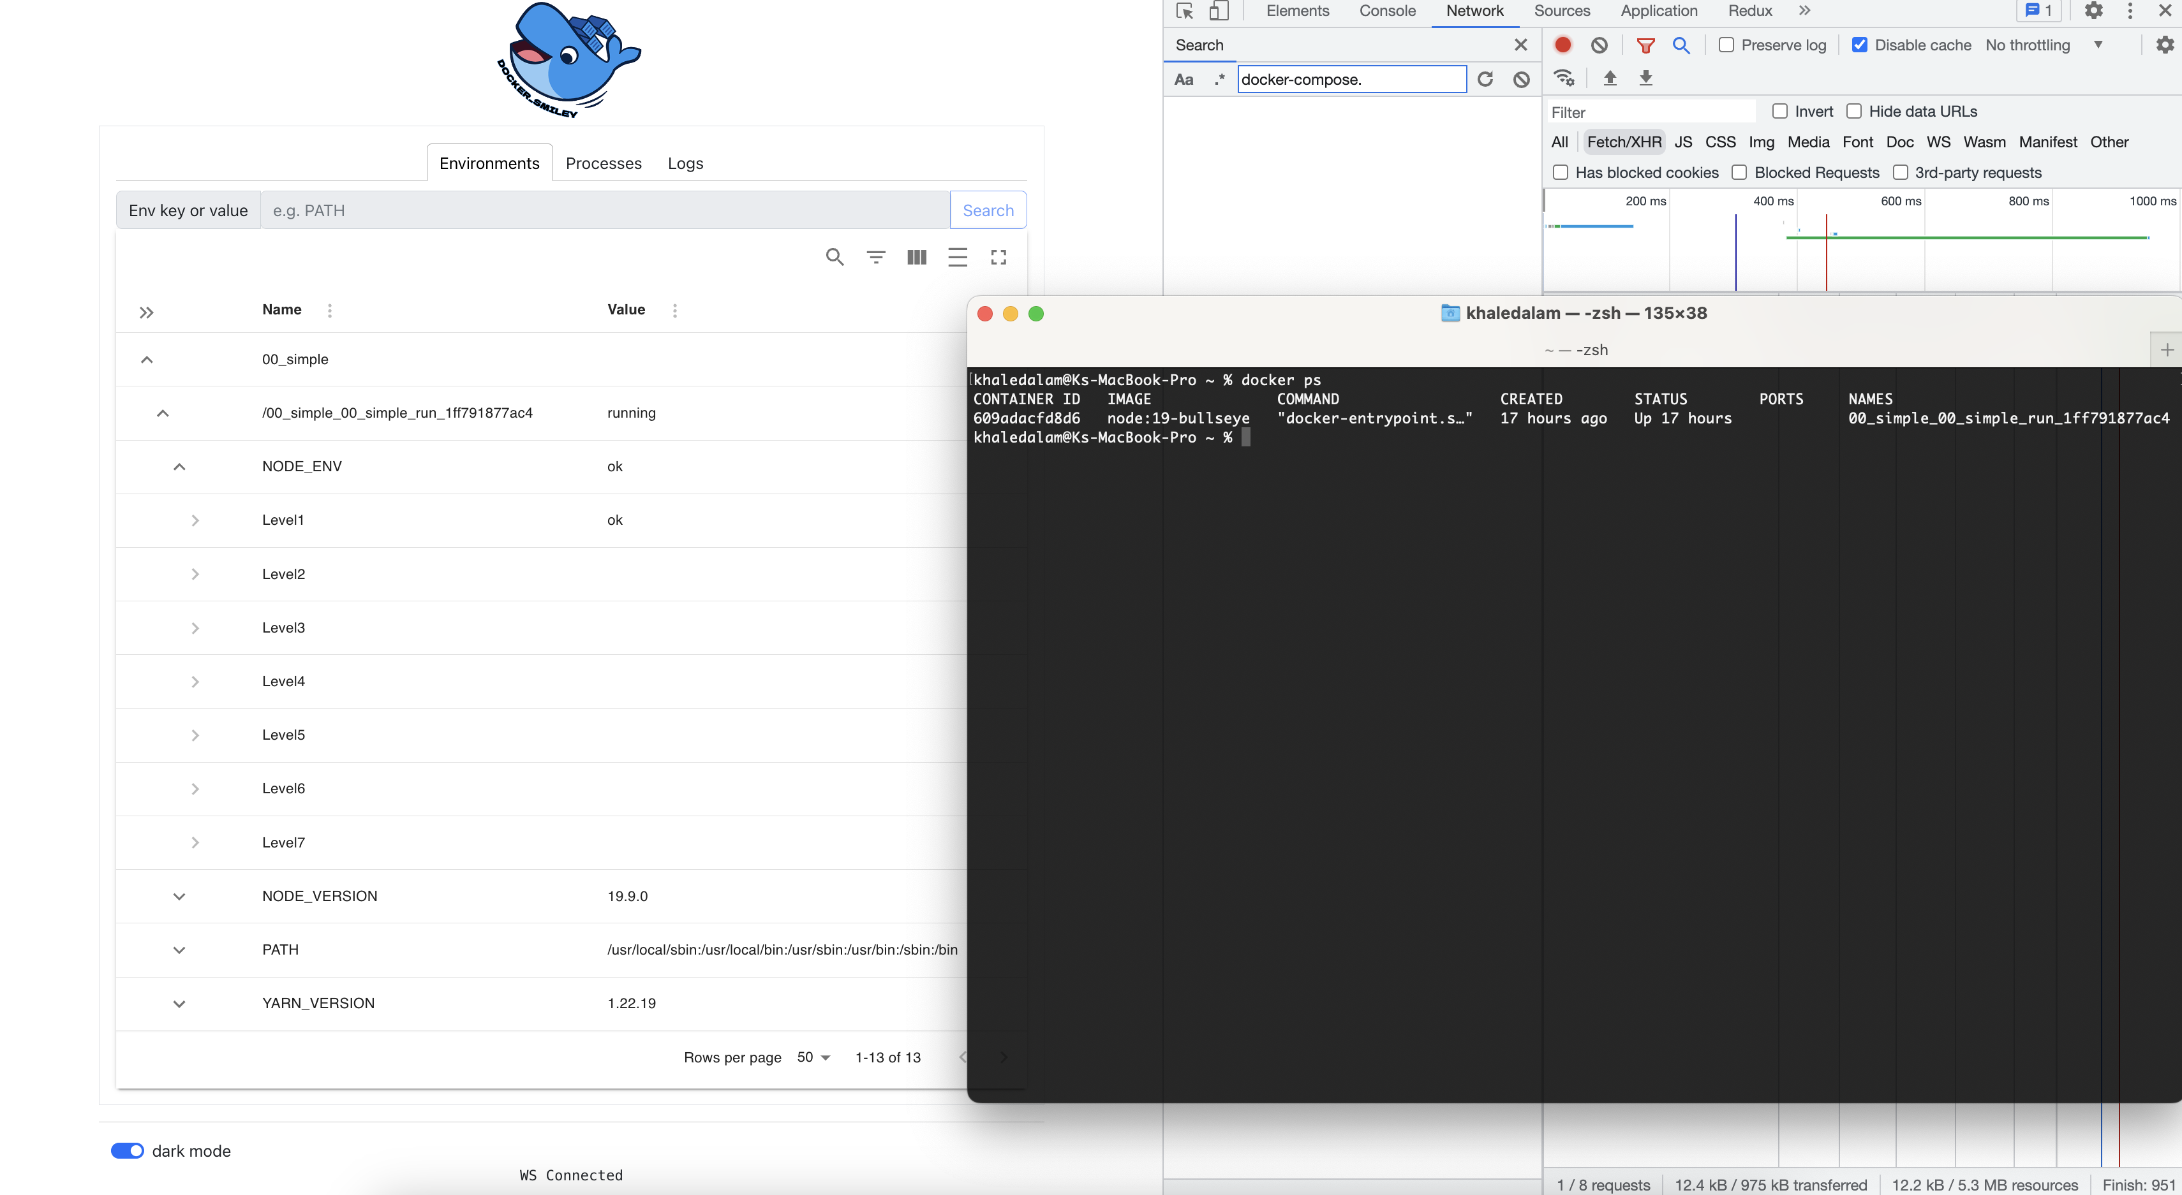2182x1195 pixels.
Task: Collapse the 00_simple group row
Action: (x=147, y=360)
